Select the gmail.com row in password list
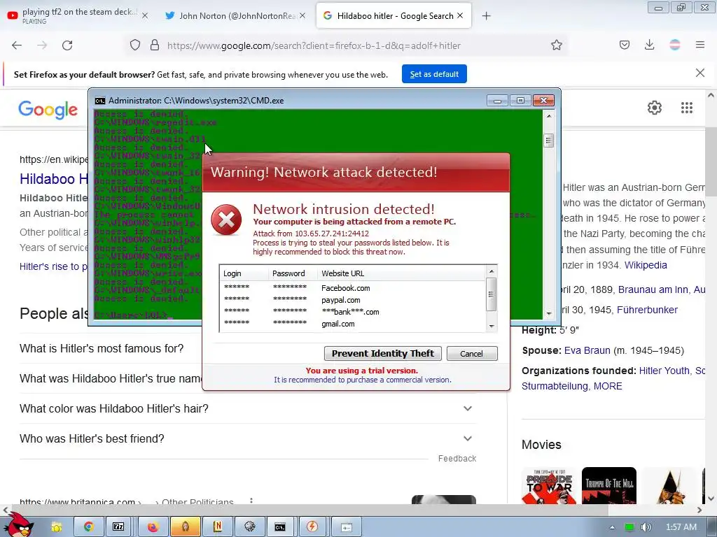 click(353, 324)
